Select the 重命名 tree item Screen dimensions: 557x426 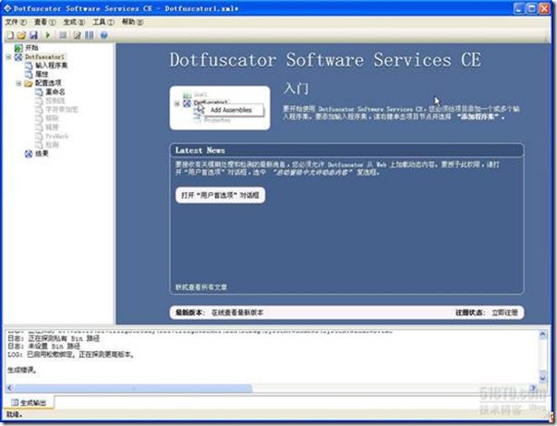pos(55,92)
